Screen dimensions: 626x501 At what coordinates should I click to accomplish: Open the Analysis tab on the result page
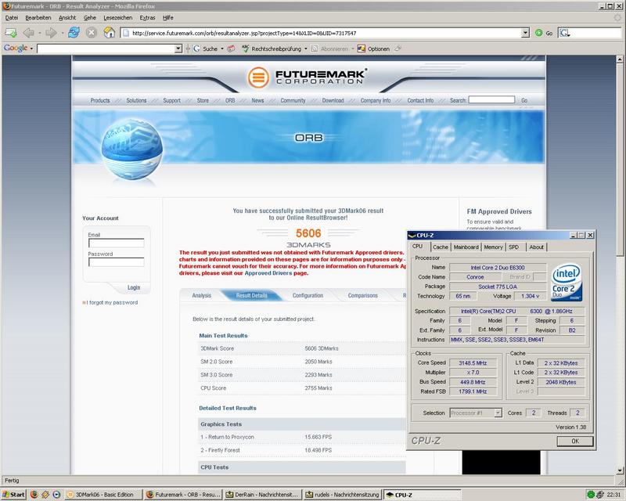(202, 296)
